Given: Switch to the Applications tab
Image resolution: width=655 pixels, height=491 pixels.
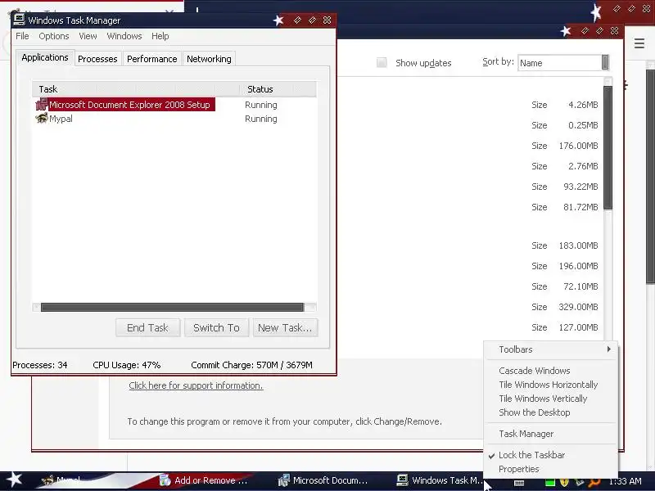Looking at the screenshot, I should tap(45, 57).
